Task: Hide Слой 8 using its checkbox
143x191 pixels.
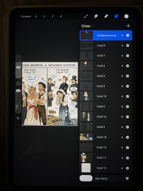Action: (x=128, y=46)
